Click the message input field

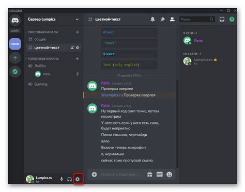(121, 174)
